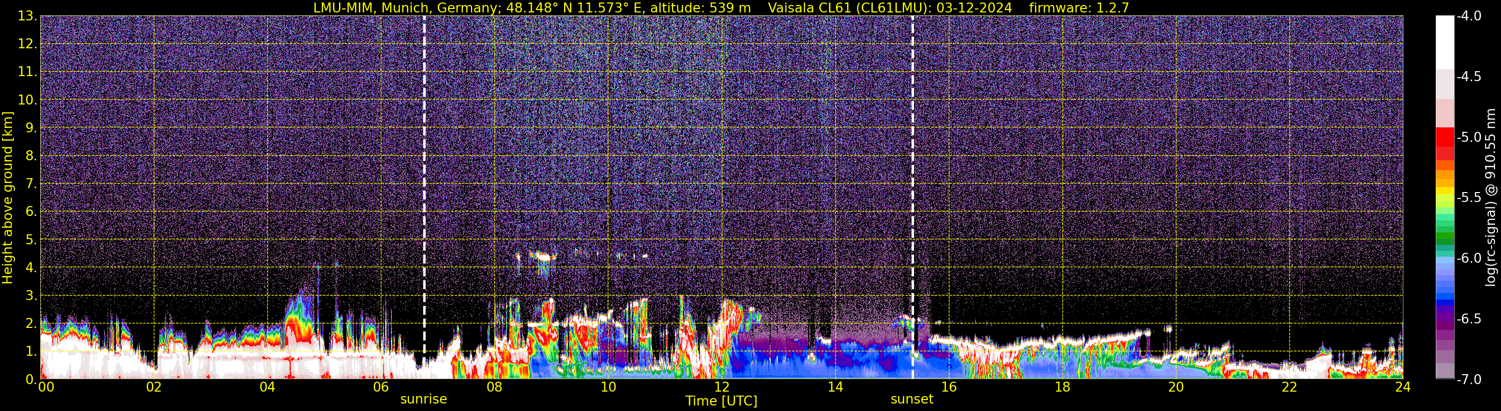This screenshot has height=411, width=1501.
Task: Click the "9." height axis tick label
Action: (31, 127)
